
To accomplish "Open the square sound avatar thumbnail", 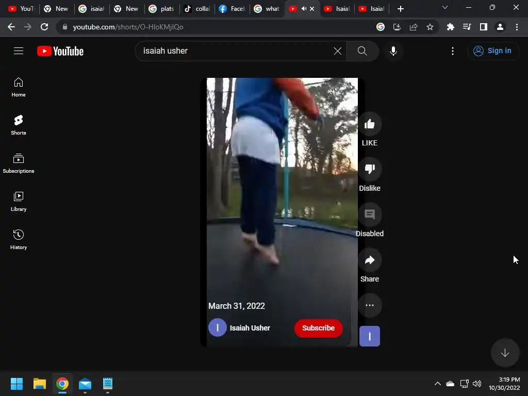I will tap(370, 336).
